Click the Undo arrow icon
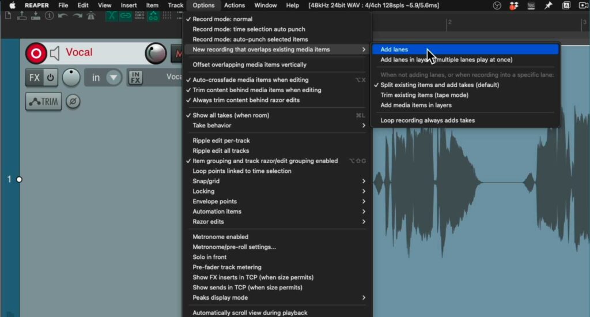The height and width of the screenshot is (317, 590). tap(63, 16)
